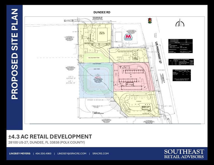Click the Lindsey Meyers contact name
214x165 pixels.
(x=20, y=153)
